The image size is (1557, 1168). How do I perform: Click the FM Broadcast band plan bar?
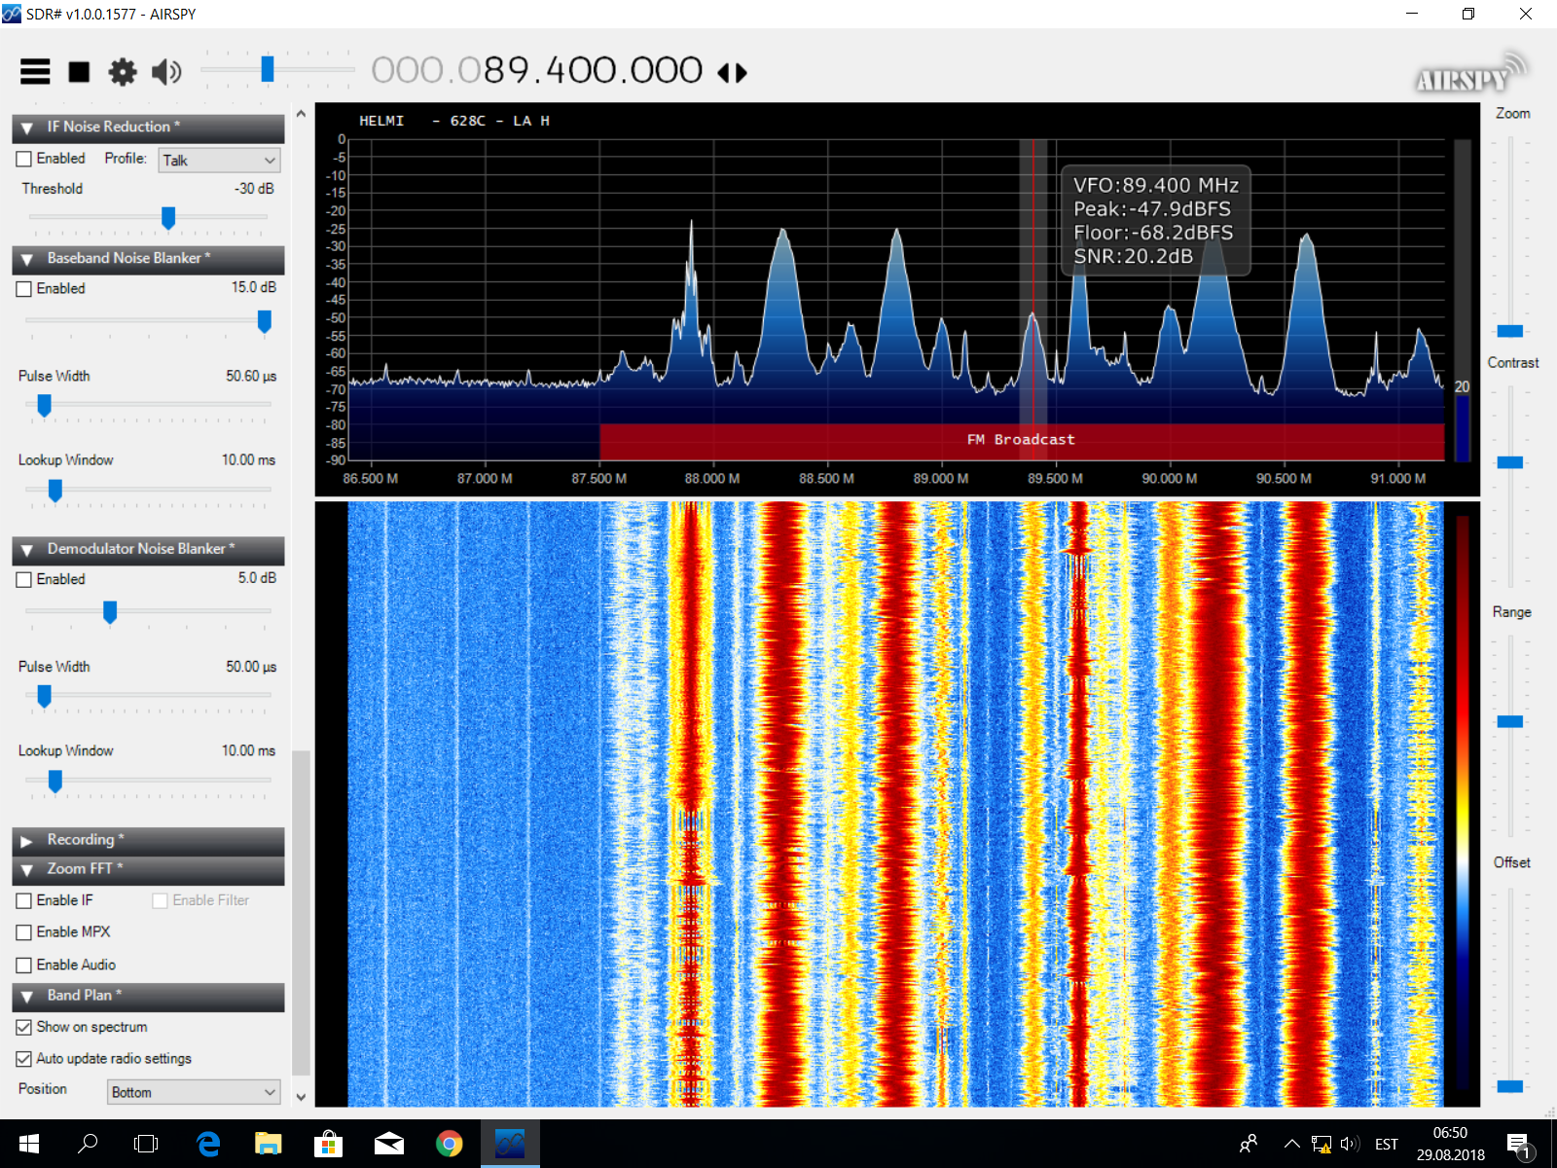(1021, 440)
